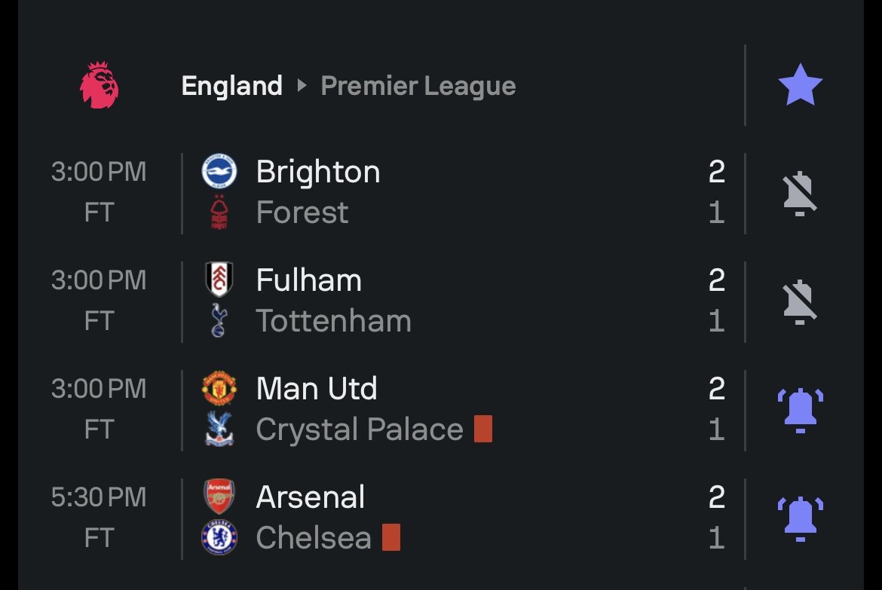The width and height of the screenshot is (882, 590).
Task: Disable alerts for Man Utd vs Crystal Palace
Action: pyautogui.click(x=800, y=411)
